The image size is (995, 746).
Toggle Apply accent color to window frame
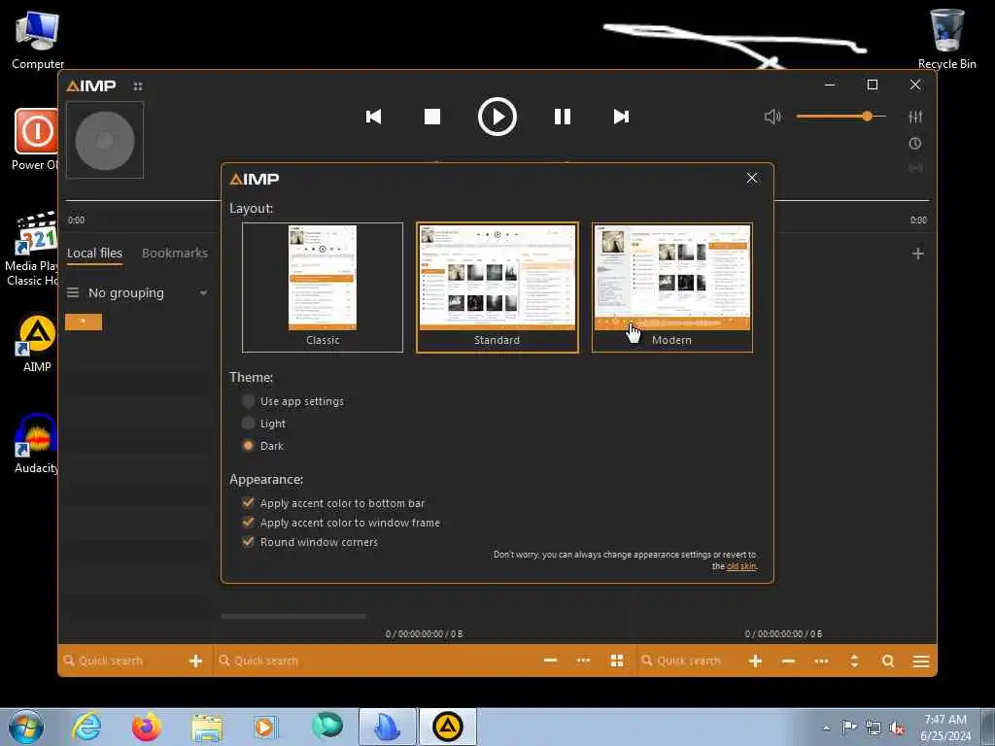pyautogui.click(x=341, y=523)
